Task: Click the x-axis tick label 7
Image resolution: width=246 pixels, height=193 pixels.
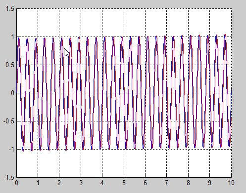Action: 166,183
